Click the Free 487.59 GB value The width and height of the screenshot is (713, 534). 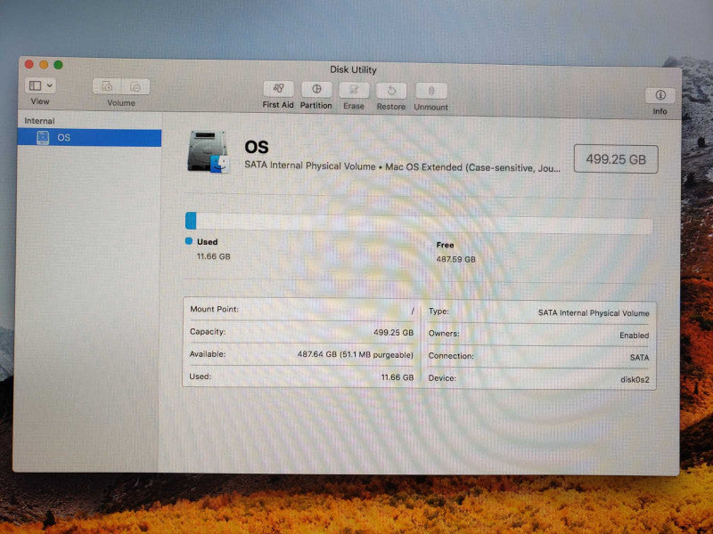click(455, 259)
